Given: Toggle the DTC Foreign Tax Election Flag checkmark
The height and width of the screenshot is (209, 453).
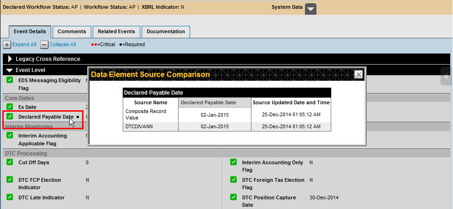Looking at the screenshot, I should pyautogui.click(x=233, y=180).
